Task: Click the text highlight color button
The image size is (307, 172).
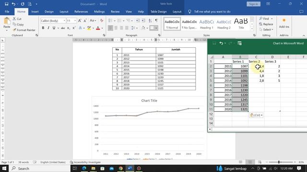Action: point(89,28)
